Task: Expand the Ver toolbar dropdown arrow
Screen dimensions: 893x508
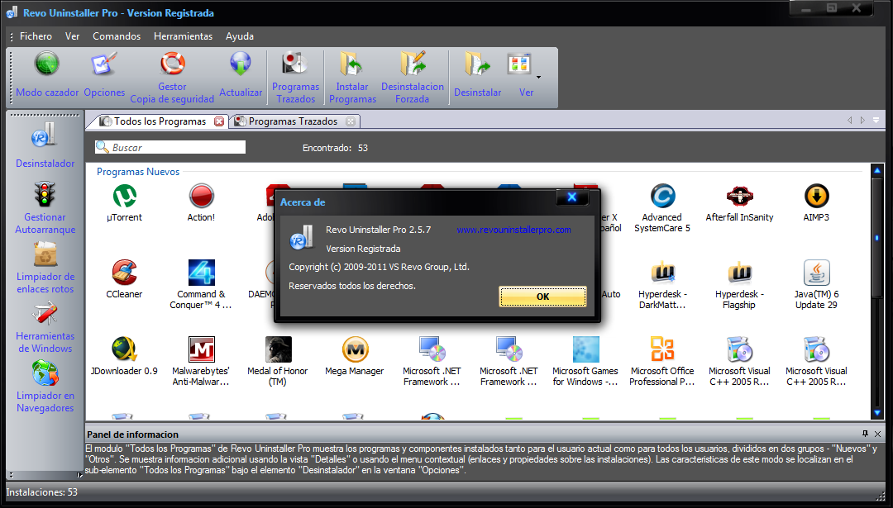Action: pyautogui.click(x=539, y=78)
